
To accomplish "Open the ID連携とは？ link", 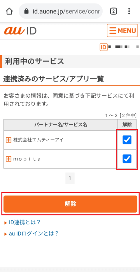I will tap(24, 222).
